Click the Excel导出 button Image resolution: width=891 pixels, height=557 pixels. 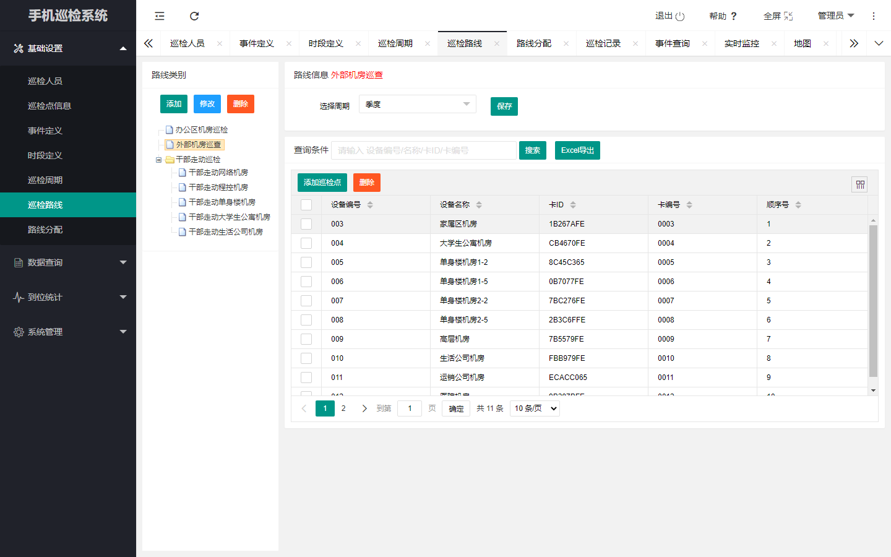pyautogui.click(x=577, y=150)
